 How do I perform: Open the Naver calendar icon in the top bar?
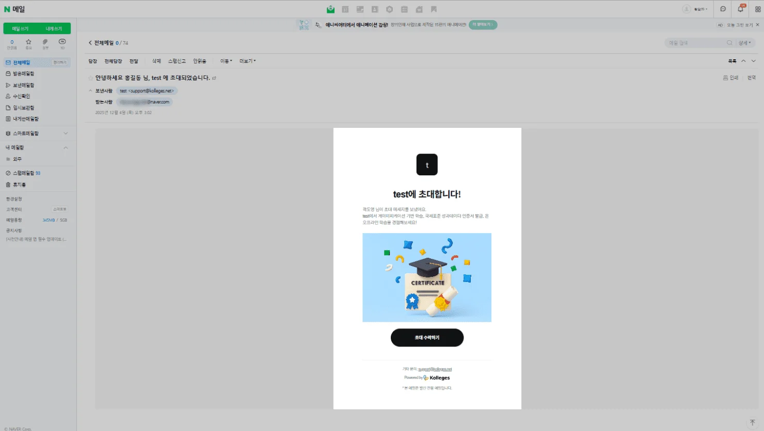click(345, 9)
